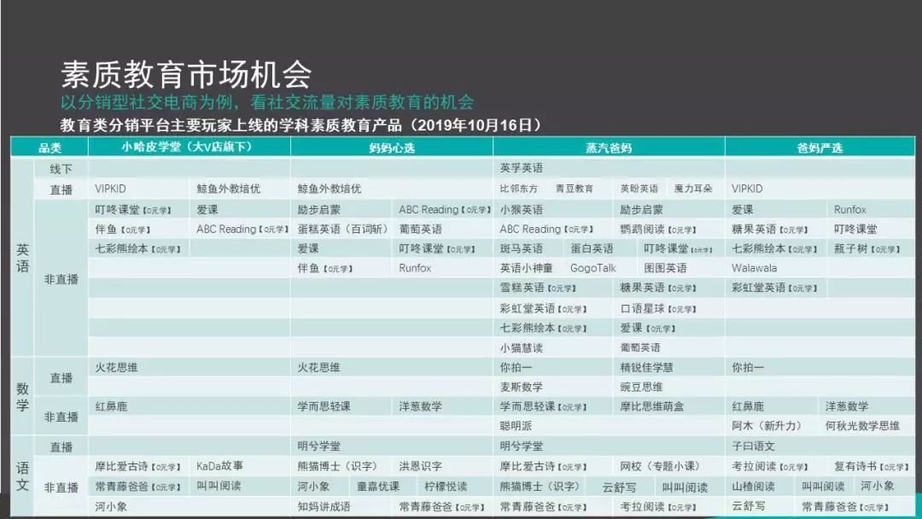The image size is (922, 519).
Task: Click the 山楂阅读 cell
Action: click(x=753, y=487)
